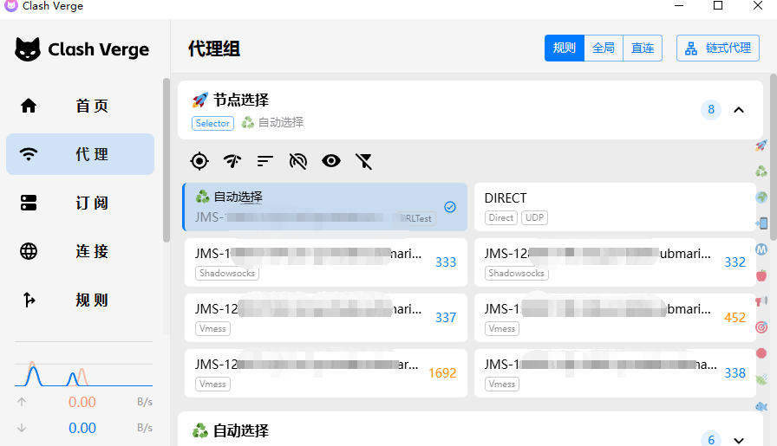Viewport: 777px width, 446px height.
Task: Switch to 全局 global mode
Action: (x=604, y=48)
